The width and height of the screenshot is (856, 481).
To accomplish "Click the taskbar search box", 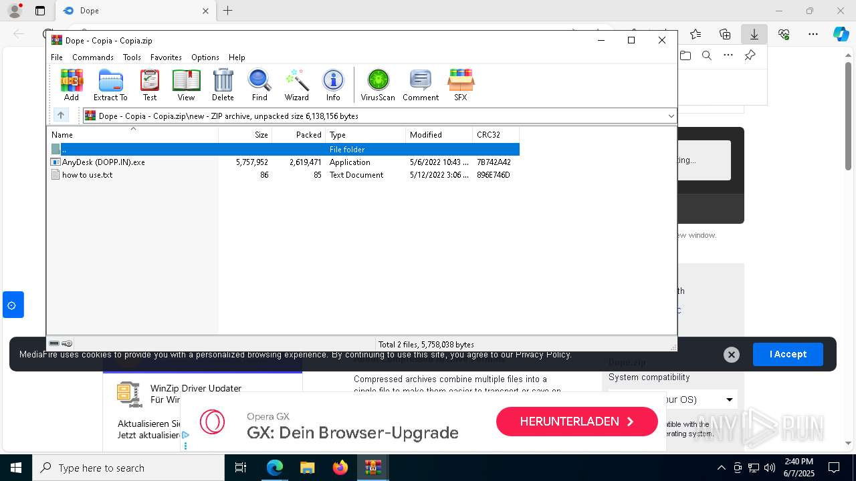I will coord(128,468).
